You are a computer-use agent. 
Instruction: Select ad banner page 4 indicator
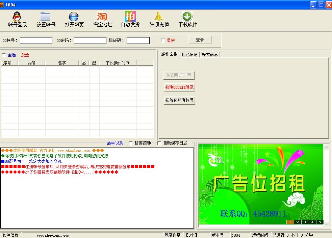tap(312, 222)
